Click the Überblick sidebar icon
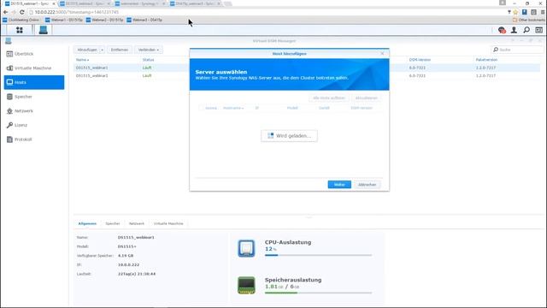The image size is (547, 308). [x=9, y=54]
